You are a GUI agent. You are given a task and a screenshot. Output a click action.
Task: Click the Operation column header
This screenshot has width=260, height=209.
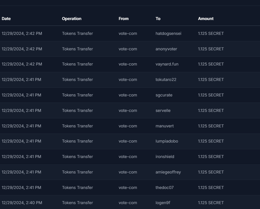click(71, 19)
